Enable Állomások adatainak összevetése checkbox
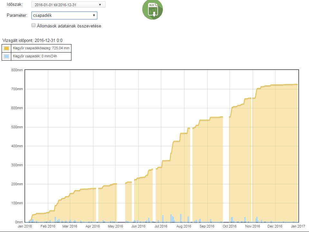309x232 pixels. tap(33, 25)
